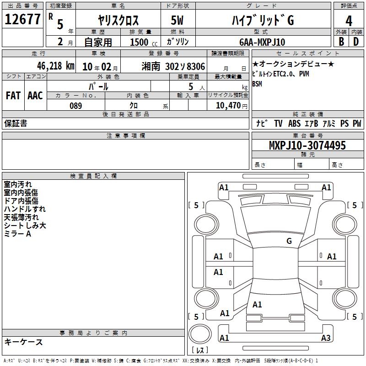Click chassis number MXPJ10-3074495
This screenshot has width=366, height=366.
coord(307,146)
